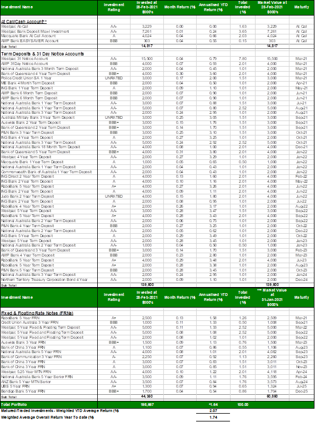Screen dimensions: 315x422
Task: Click the 100.00 total invested percentage
Action: pos(243,405)
